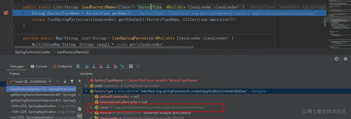Image resolution: width=351 pixels, height=119 pixels.
Task: Click the Step Over button
Action: 87,66
